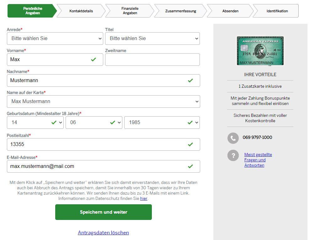Screen dimensions: 315x240
Task: Open the Datenschutz 'hier' link
Action: coord(144,198)
